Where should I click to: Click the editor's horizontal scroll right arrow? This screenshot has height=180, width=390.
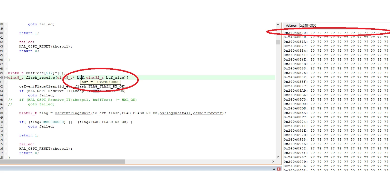click(273, 161)
